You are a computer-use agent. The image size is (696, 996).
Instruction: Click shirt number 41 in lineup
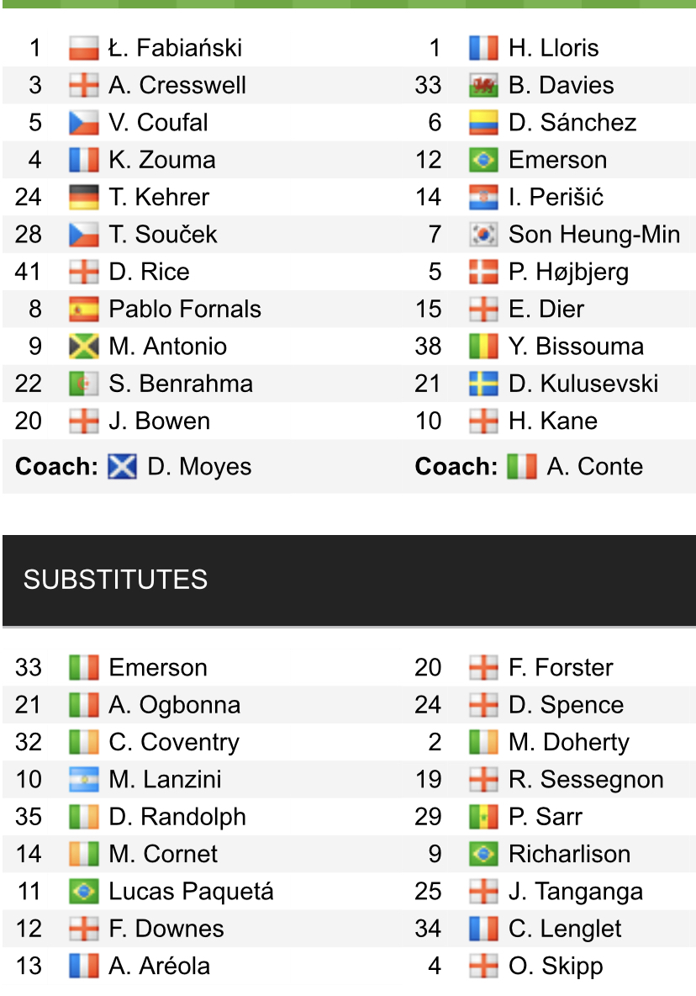click(x=29, y=272)
